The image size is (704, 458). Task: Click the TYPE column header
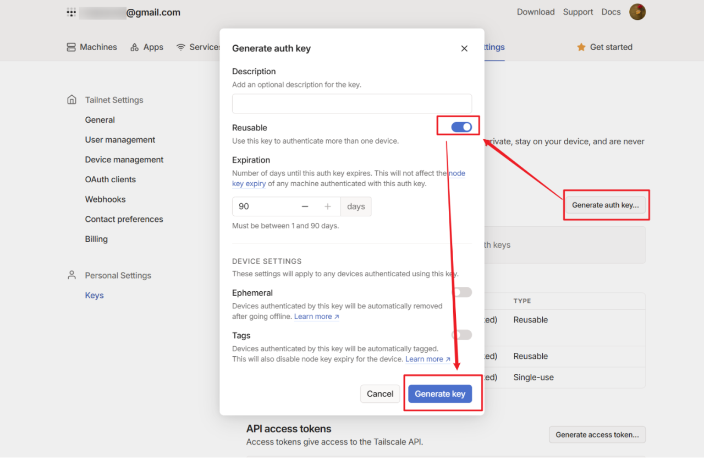pos(522,301)
